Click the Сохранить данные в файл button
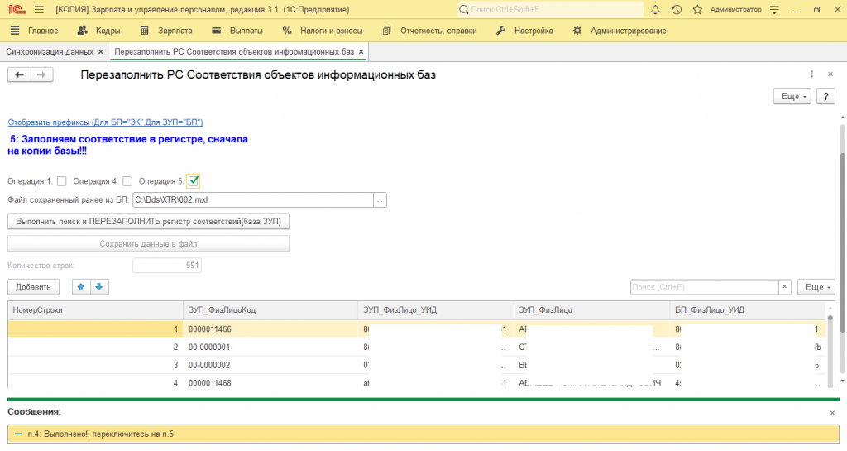 pyautogui.click(x=149, y=243)
